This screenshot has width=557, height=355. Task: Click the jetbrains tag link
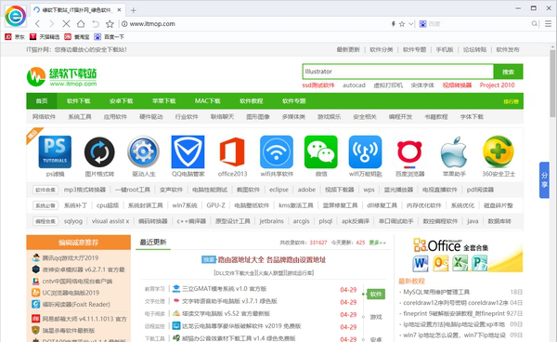click(271, 221)
